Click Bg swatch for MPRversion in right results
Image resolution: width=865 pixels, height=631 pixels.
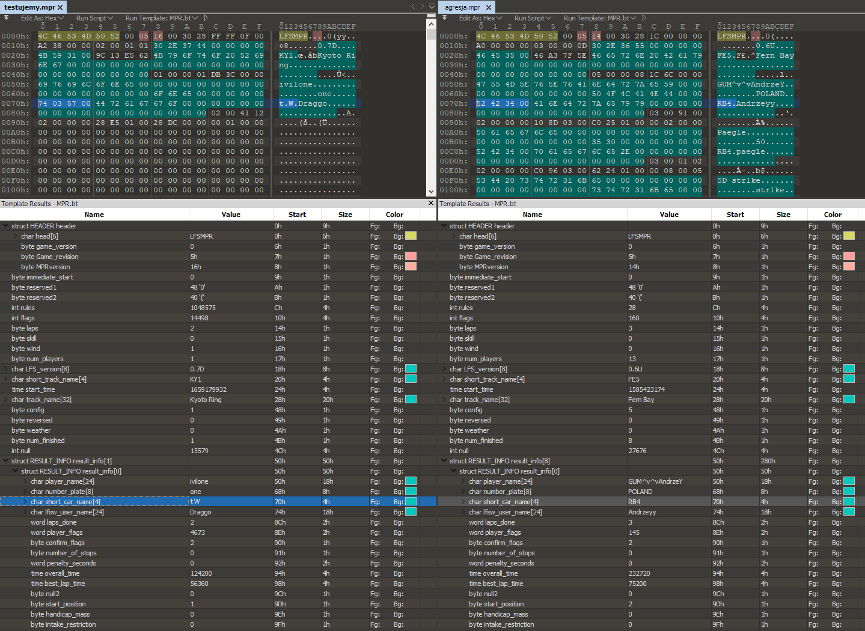[849, 267]
